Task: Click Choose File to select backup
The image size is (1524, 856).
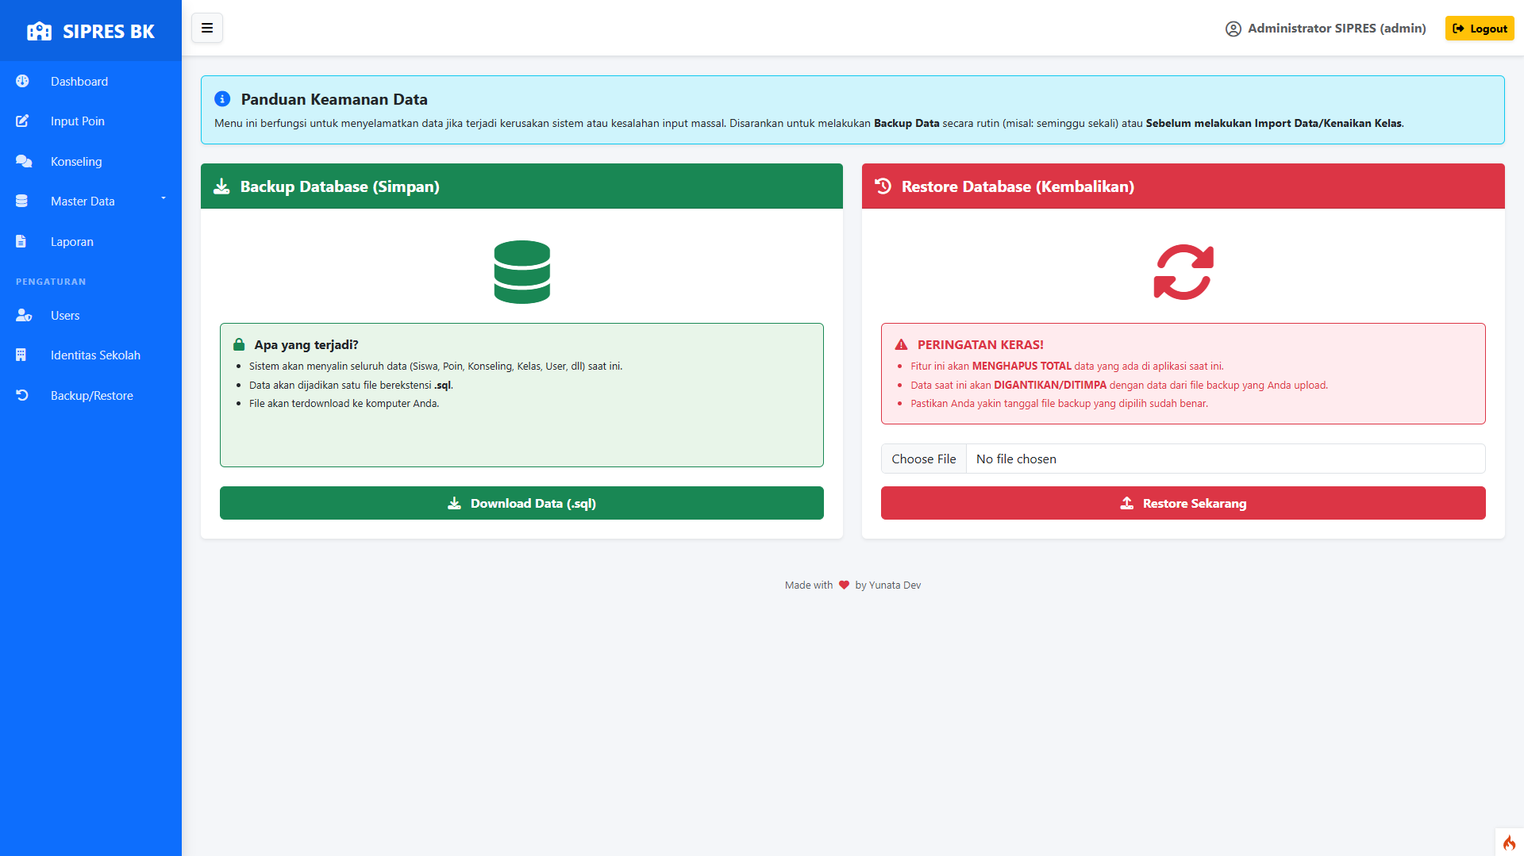Action: tap(923, 459)
